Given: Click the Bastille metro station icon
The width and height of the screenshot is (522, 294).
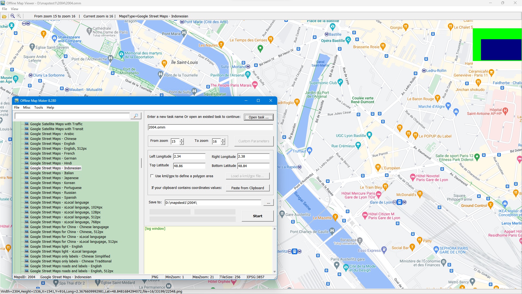Looking at the screenshot, I should pos(327,34).
